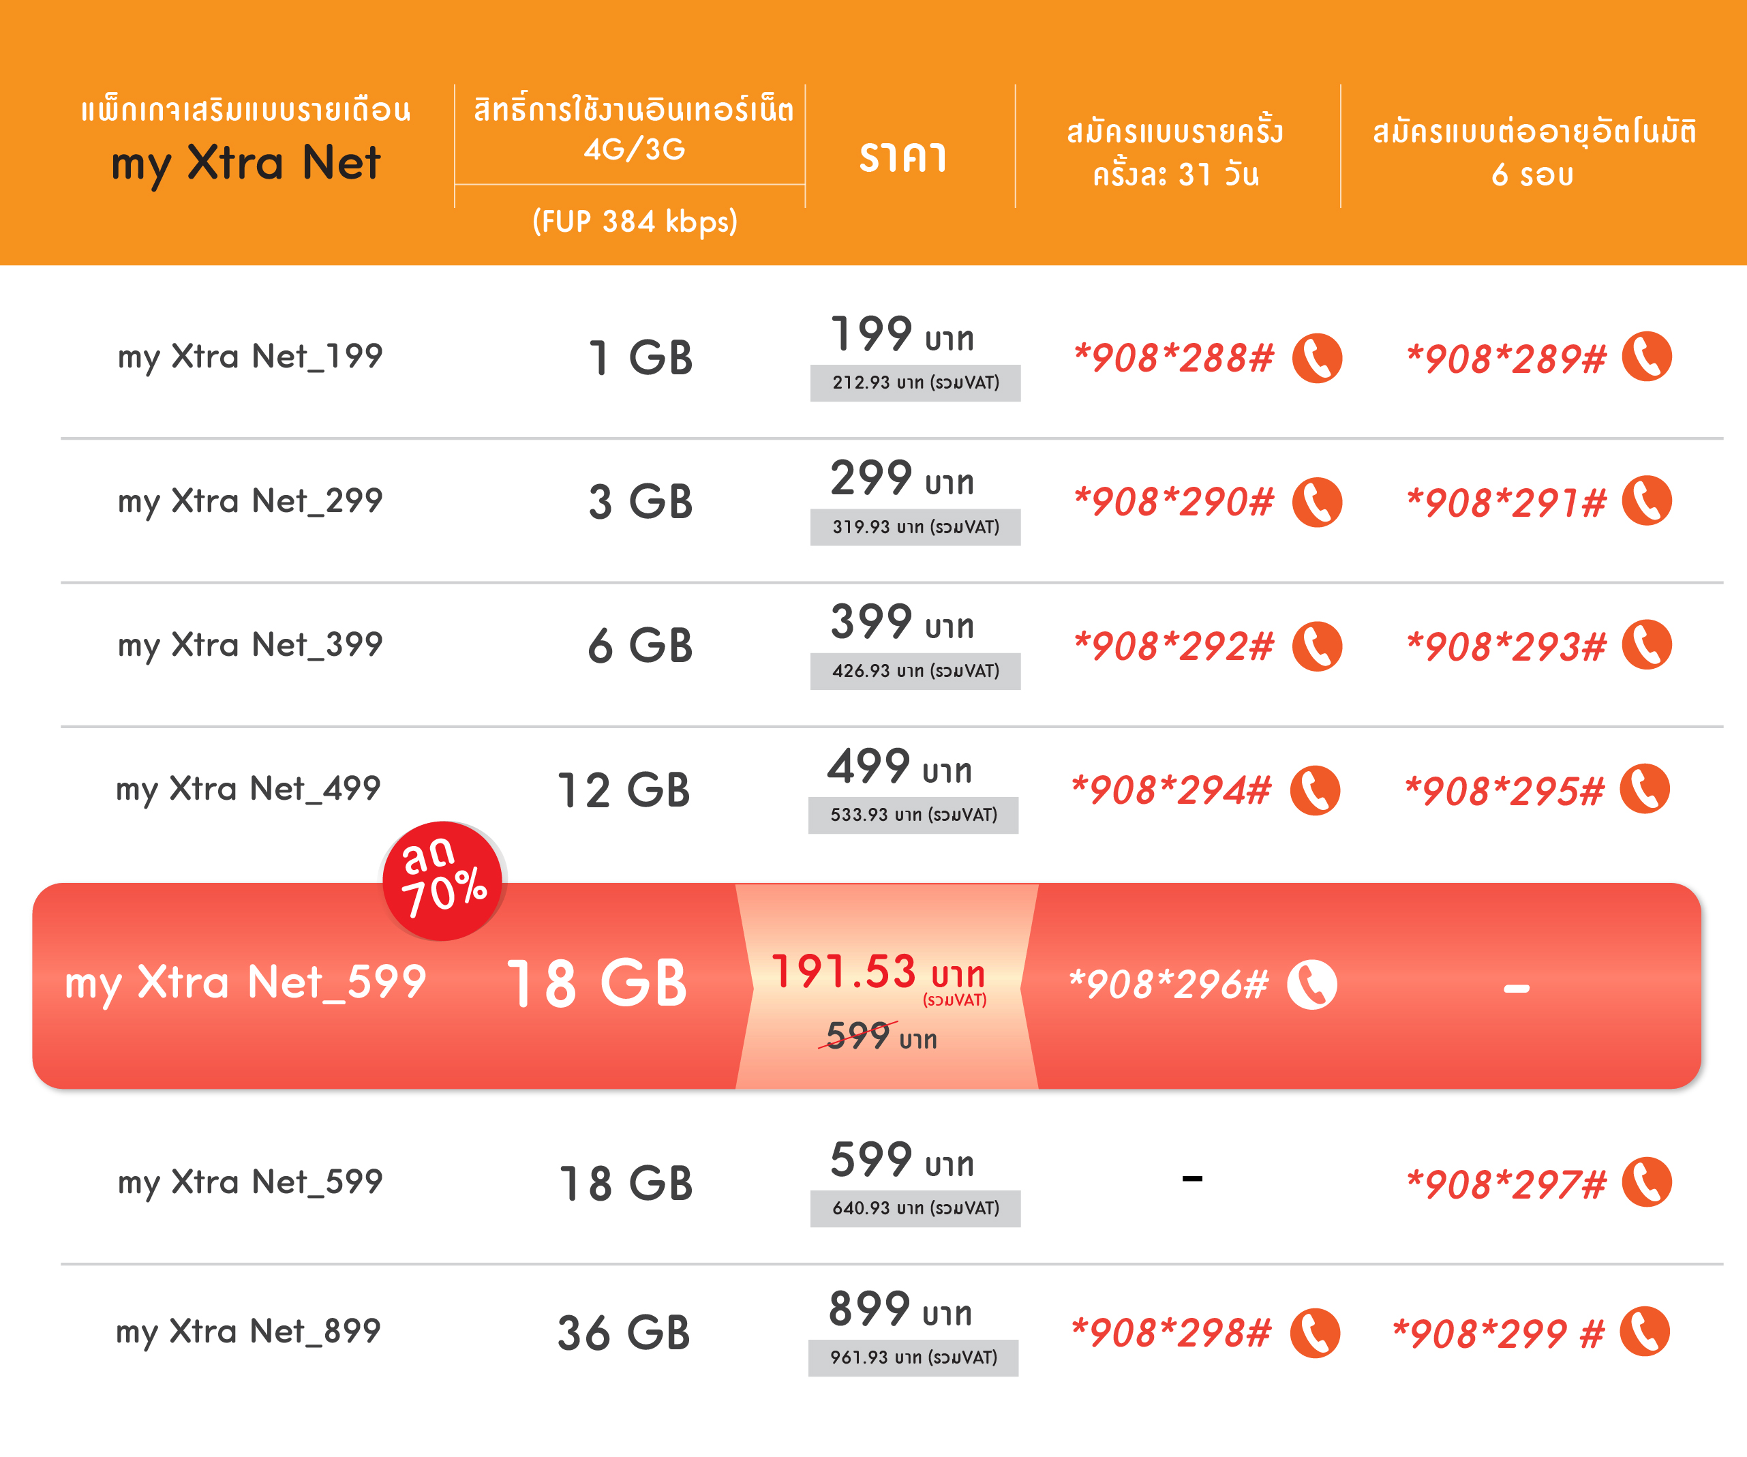Select phone icon next to *908*294#
Viewport: 1747px width, 1457px height.
point(1316,790)
